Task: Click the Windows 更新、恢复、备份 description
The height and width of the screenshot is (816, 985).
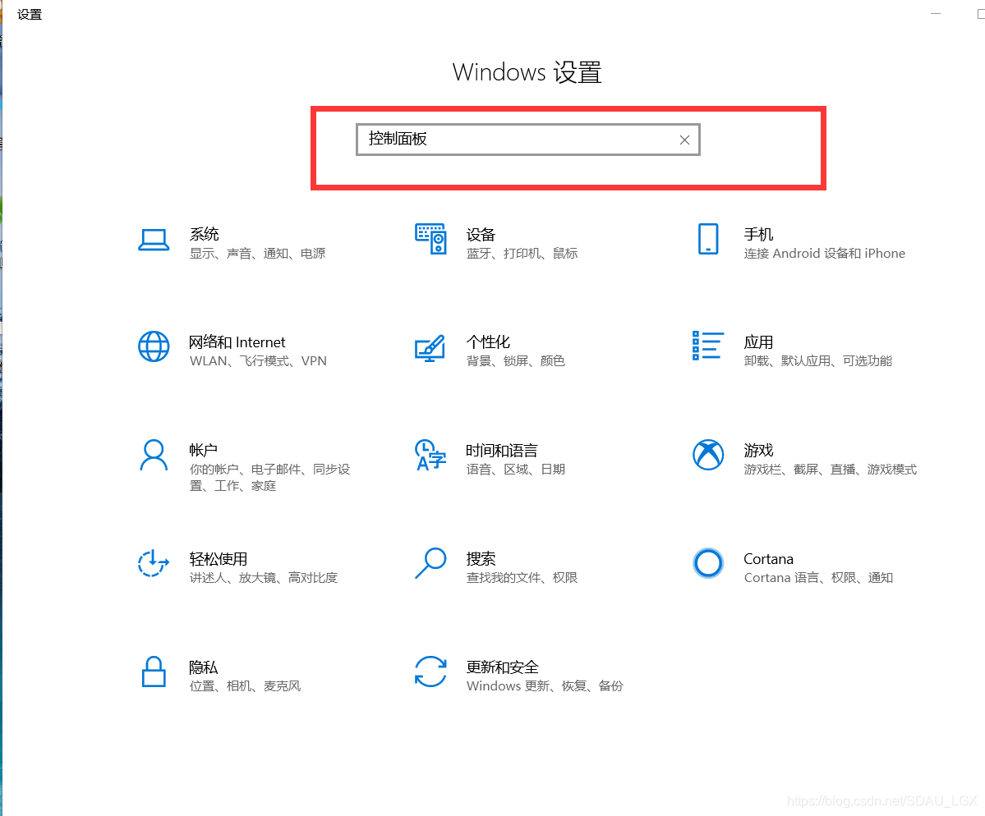Action: coord(545,686)
